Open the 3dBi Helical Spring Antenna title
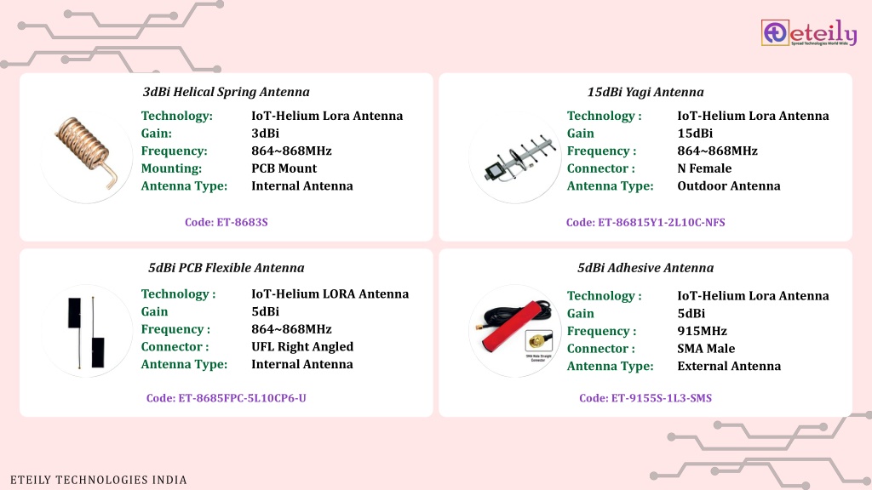This screenshot has height=490, width=872. point(226,92)
